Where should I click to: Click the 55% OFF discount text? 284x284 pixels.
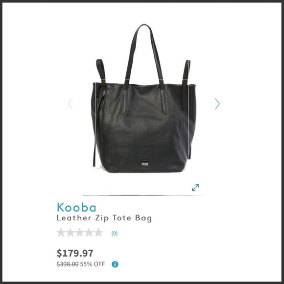93,264
